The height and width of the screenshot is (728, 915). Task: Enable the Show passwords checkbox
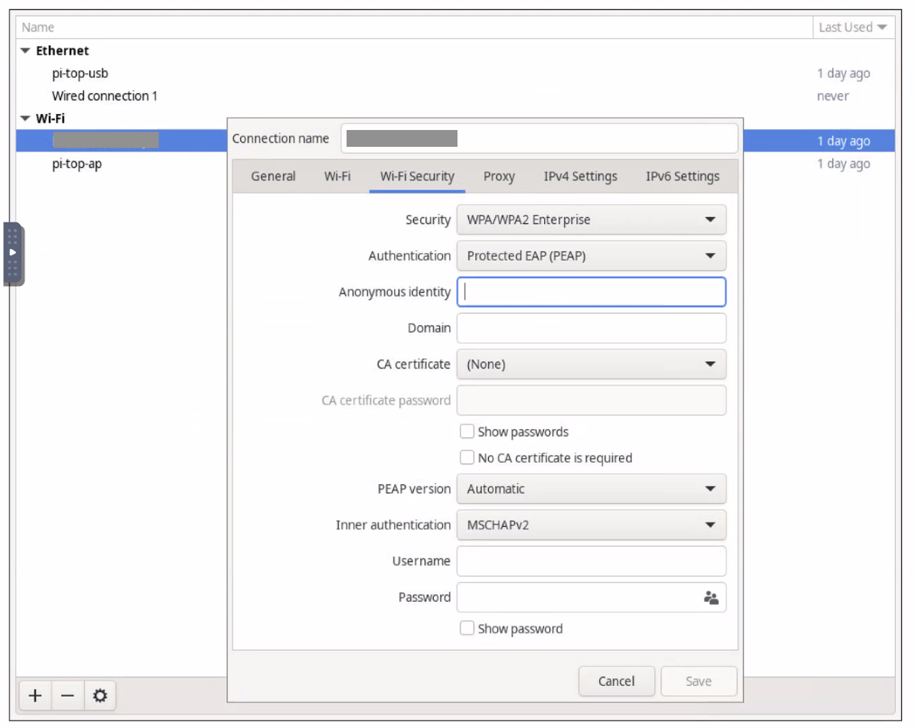467,431
